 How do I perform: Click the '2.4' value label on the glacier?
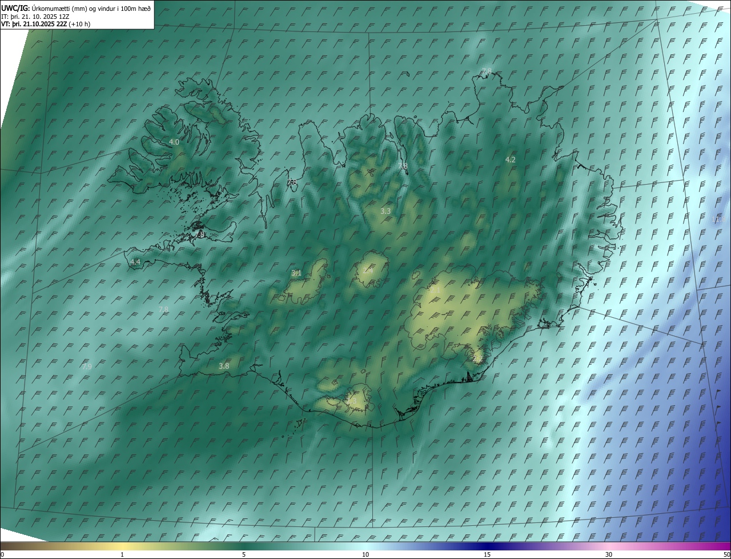[368, 271]
